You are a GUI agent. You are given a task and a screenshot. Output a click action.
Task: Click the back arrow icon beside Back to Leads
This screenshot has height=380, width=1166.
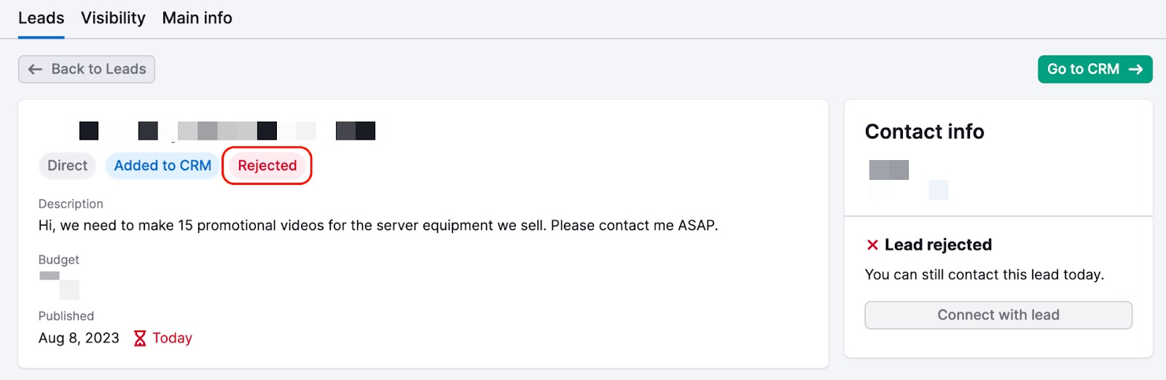tap(35, 69)
